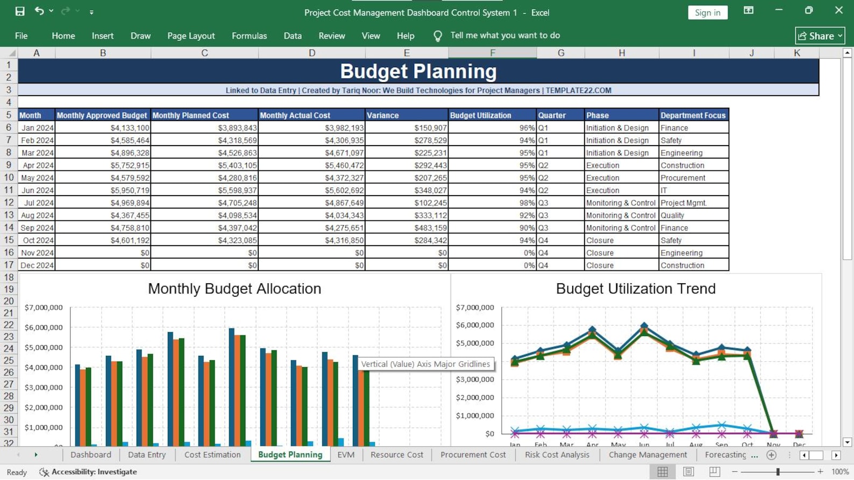Switch to the Data Entry sheet tab
The image size is (854, 480).
(147, 455)
